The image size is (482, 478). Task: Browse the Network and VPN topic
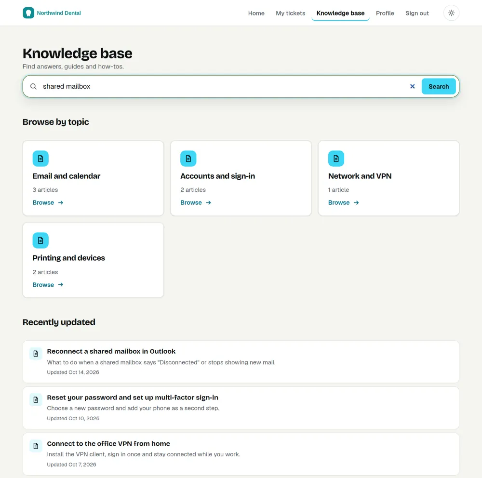click(343, 202)
